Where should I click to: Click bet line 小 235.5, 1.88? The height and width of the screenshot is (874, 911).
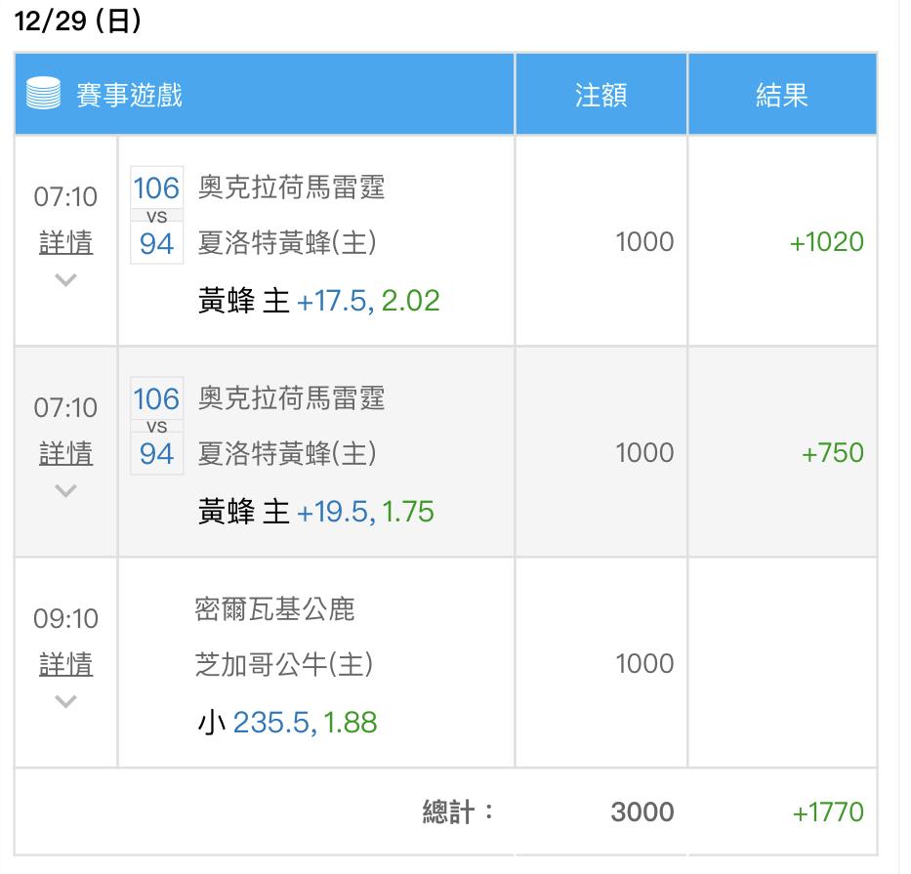coord(288,723)
